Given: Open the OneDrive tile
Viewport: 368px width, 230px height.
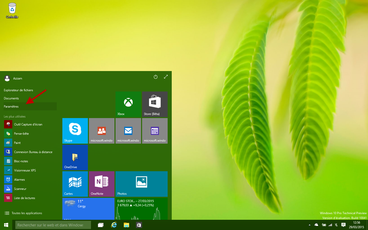Looking at the screenshot, I should pos(75,157).
